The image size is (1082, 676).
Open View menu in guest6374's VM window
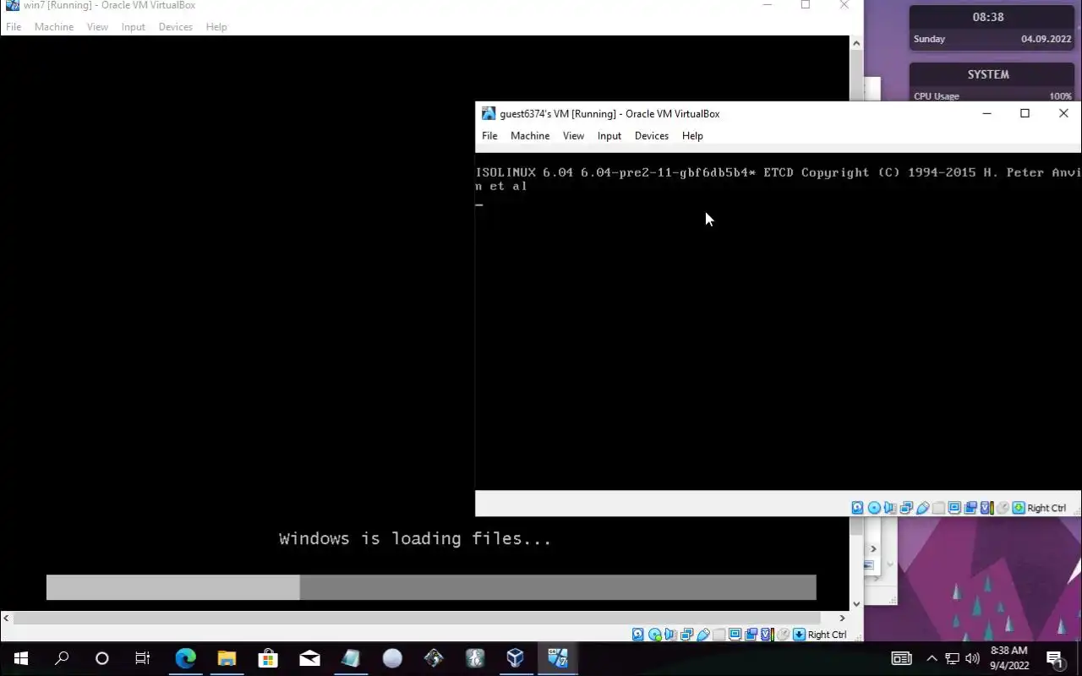[x=573, y=136]
